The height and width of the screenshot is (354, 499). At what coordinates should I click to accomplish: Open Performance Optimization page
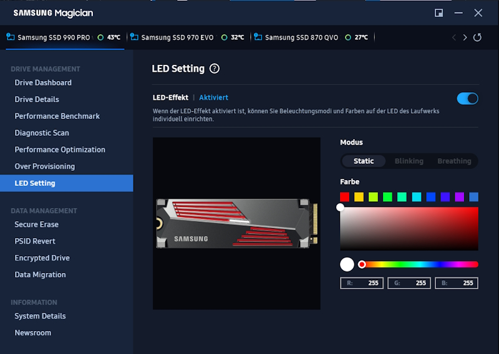(60, 150)
